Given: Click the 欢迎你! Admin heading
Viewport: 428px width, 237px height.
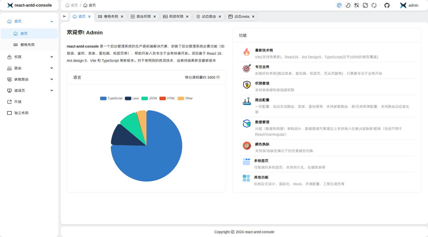Looking at the screenshot, I should tap(85, 33).
